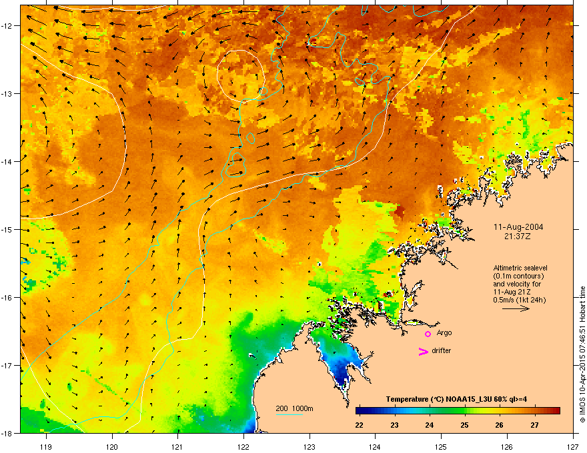Click the 'drifter' legend label
Viewport: 587px width, 453px height.
click(x=442, y=350)
